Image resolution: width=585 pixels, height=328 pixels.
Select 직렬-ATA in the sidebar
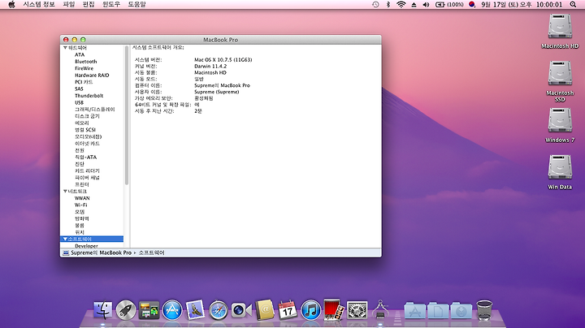[x=85, y=158]
